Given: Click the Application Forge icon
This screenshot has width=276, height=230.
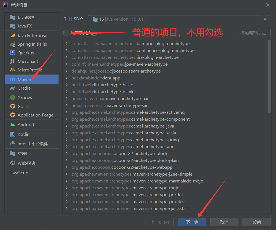Looking at the screenshot, I should coord(13,115).
